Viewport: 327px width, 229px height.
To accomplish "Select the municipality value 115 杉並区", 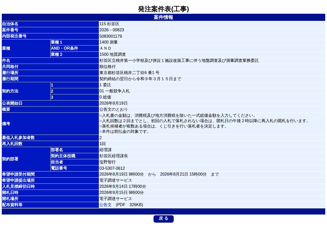I will tap(109, 24).
